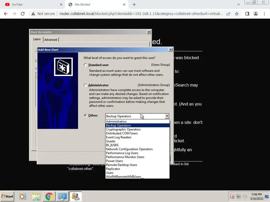The width and height of the screenshot is (270, 202).
Task: Click the Show desktop tray icon
Action: pyautogui.click(x=267, y=196)
